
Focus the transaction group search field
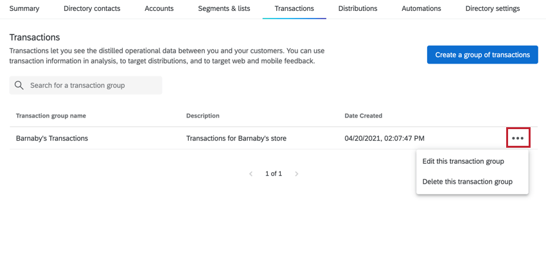(93, 85)
